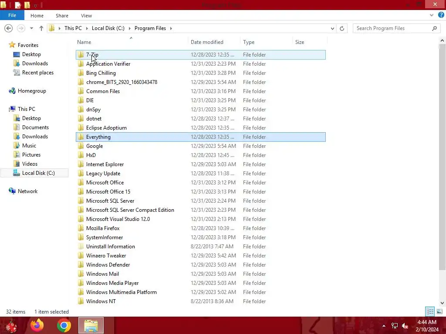Select the Common Files folder

tap(103, 91)
